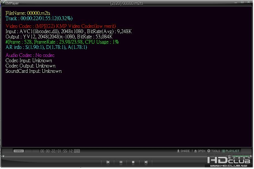Adjust the green volume slider

pyautogui.click(x=242, y=156)
